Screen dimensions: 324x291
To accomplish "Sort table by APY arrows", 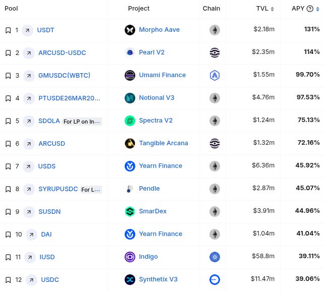I will [317, 9].
